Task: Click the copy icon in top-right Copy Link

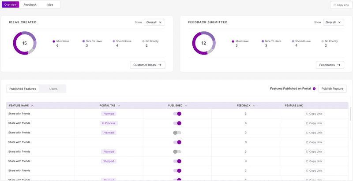Action: point(335,5)
